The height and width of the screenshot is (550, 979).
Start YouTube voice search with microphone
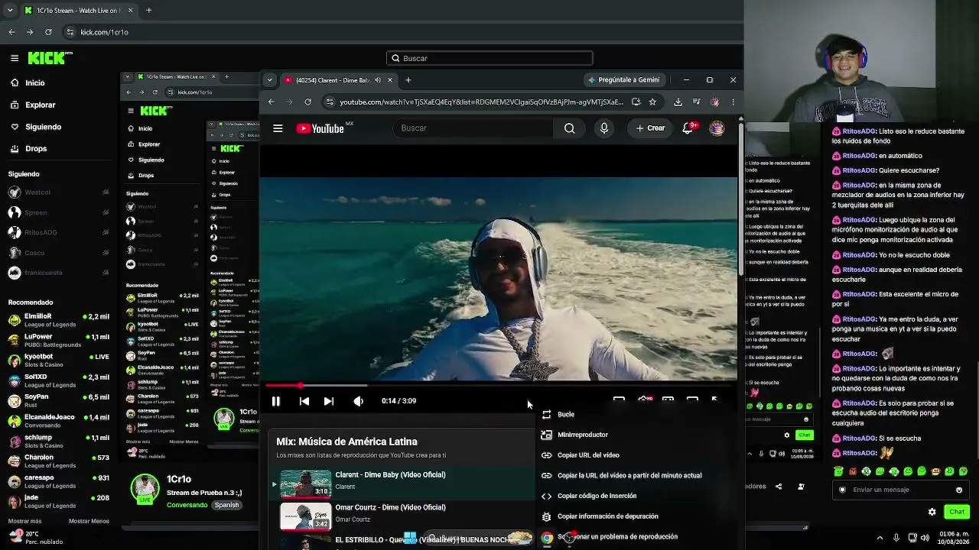pyautogui.click(x=604, y=128)
